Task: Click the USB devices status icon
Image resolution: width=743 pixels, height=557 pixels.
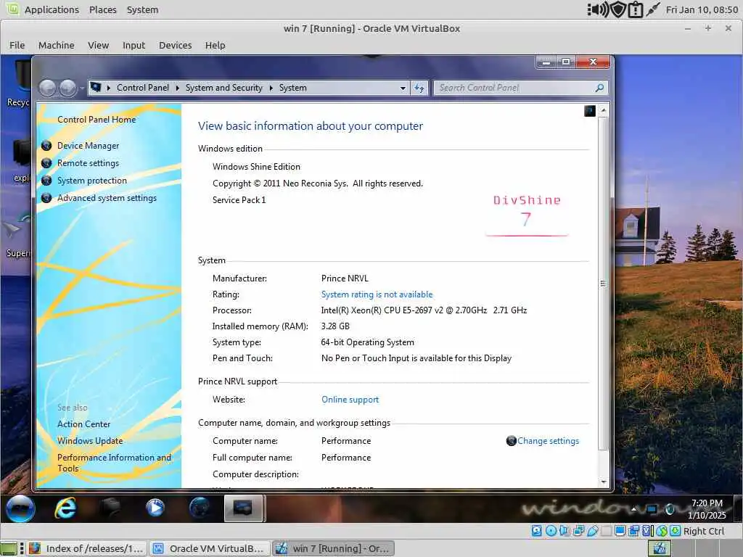Action: click(x=592, y=531)
